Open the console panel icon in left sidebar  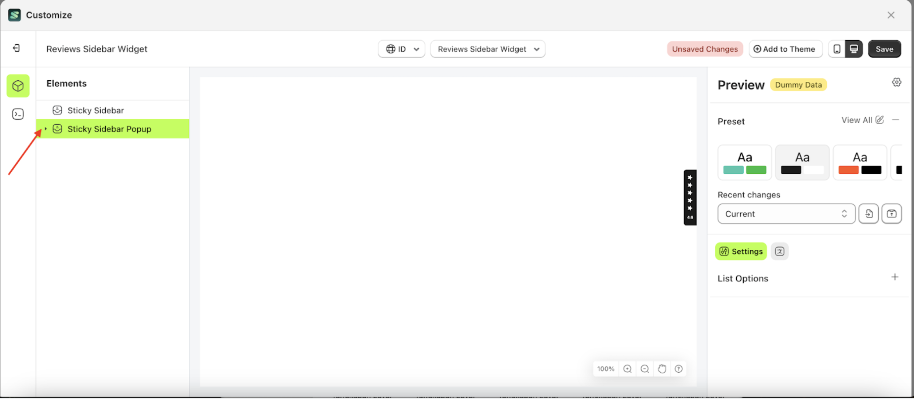[18, 114]
